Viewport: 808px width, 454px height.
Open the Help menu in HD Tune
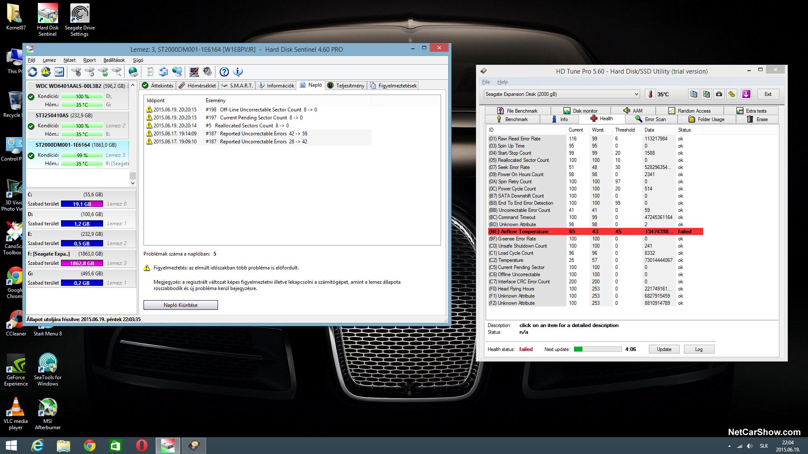click(502, 82)
